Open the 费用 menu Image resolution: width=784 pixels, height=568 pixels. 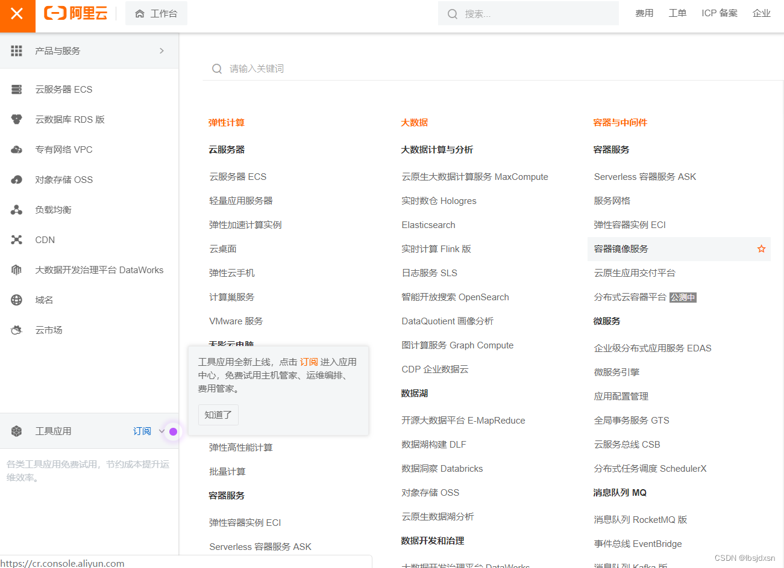click(x=644, y=13)
